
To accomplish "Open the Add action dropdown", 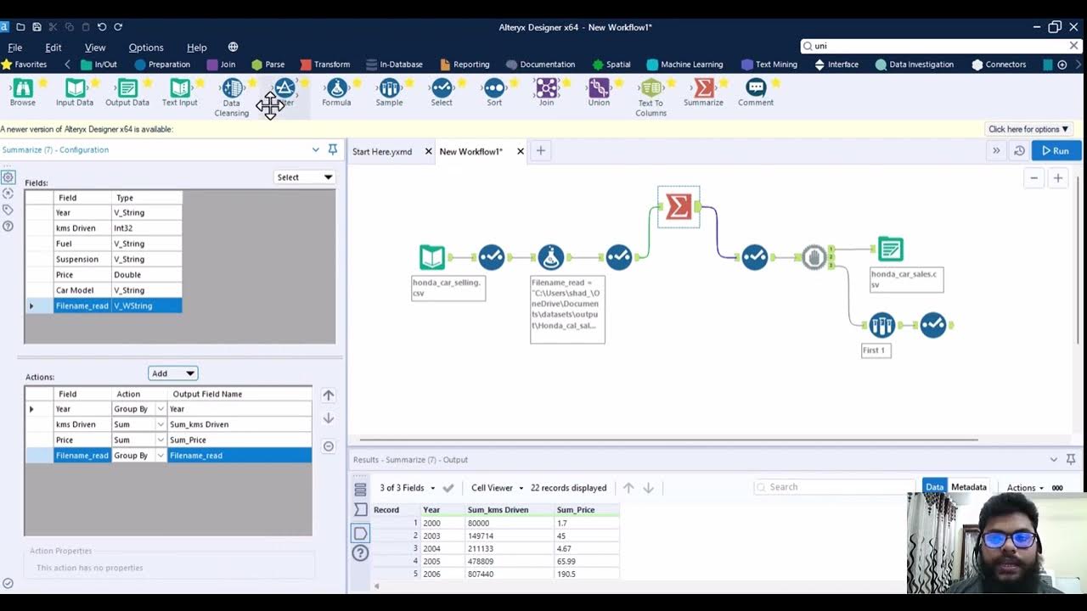I will pyautogui.click(x=173, y=373).
